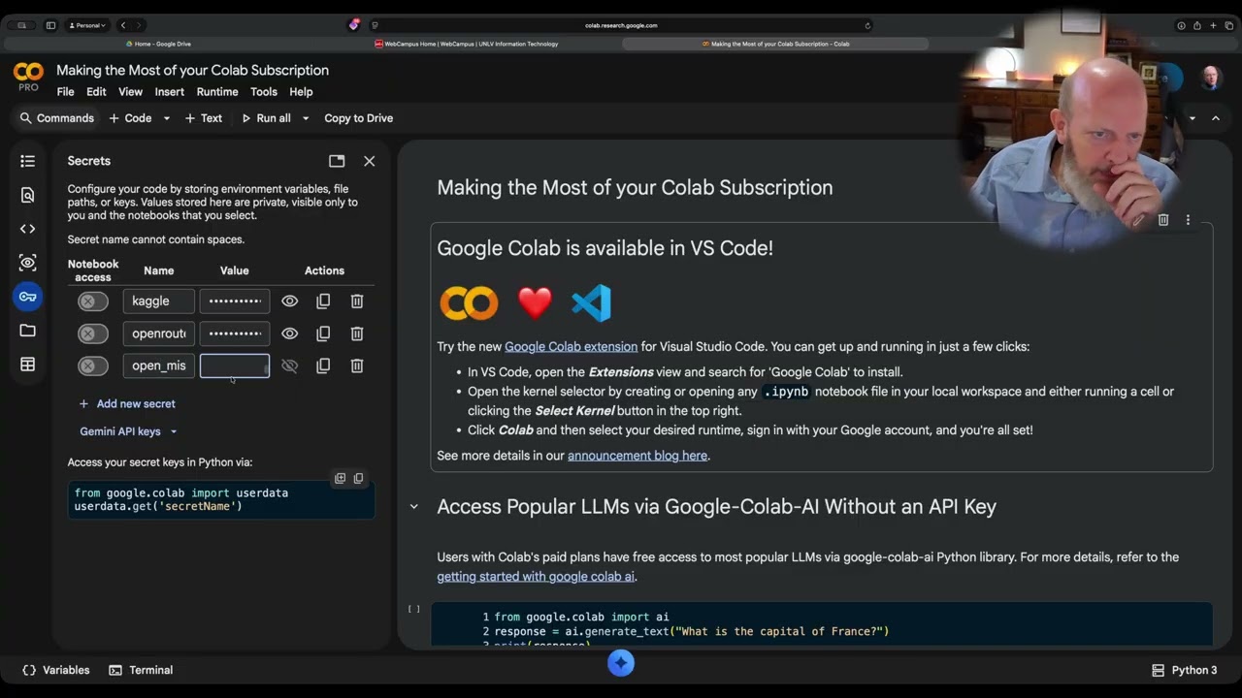Open the Files folder icon in sidebar
The image size is (1242, 698).
point(27,331)
